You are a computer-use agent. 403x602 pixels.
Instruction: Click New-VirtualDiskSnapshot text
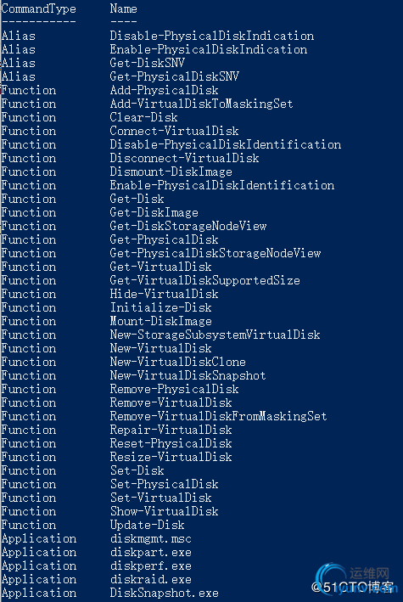point(188,375)
